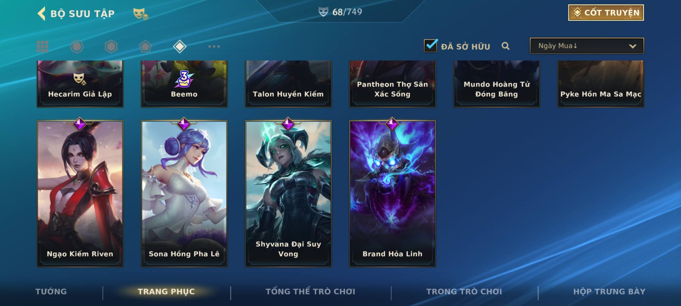
Task: Open the three-dots more filters
Action: pyautogui.click(x=214, y=46)
